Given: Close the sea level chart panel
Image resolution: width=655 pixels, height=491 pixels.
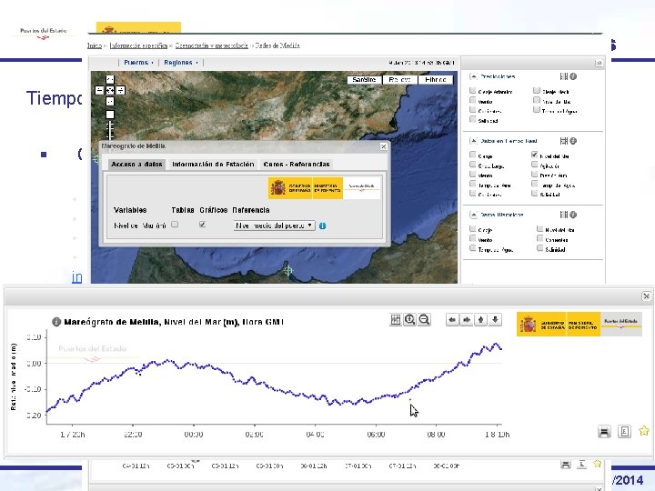Looking at the screenshot, I should click(646, 296).
